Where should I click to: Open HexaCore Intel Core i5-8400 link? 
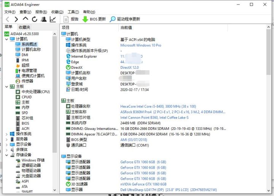point(158,106)
